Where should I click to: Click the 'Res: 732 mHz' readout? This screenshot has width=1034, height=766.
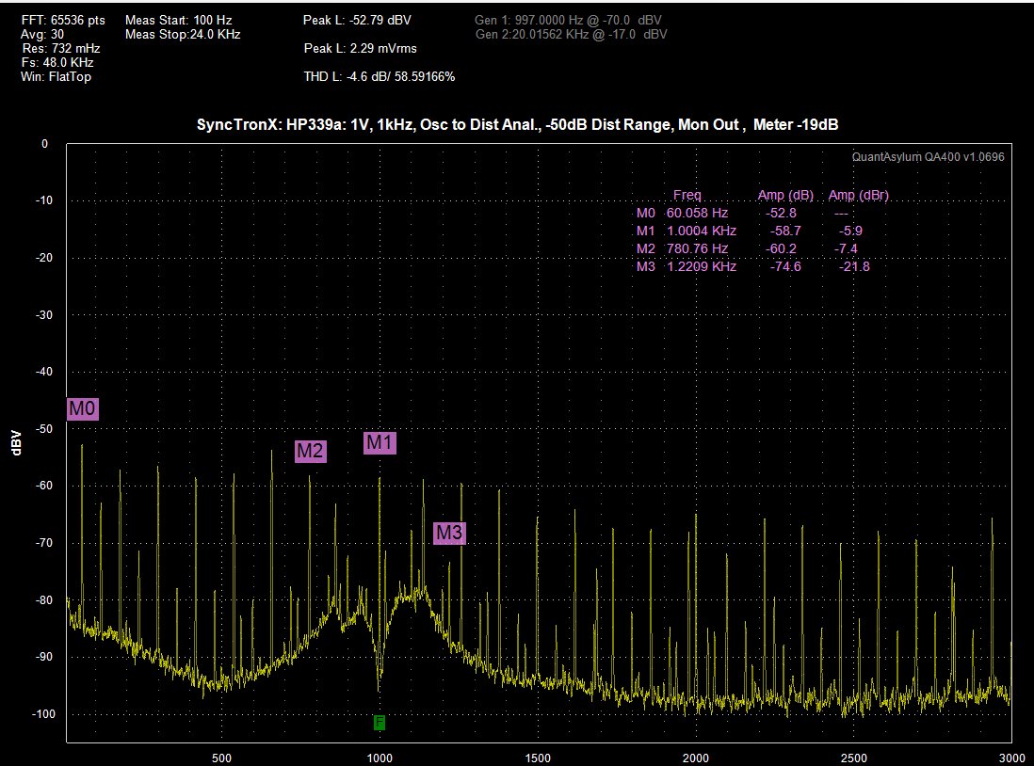coord(60,48)
